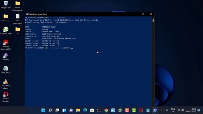Click the 'Ubuntu-18.04' distribution name

(31, 43)
